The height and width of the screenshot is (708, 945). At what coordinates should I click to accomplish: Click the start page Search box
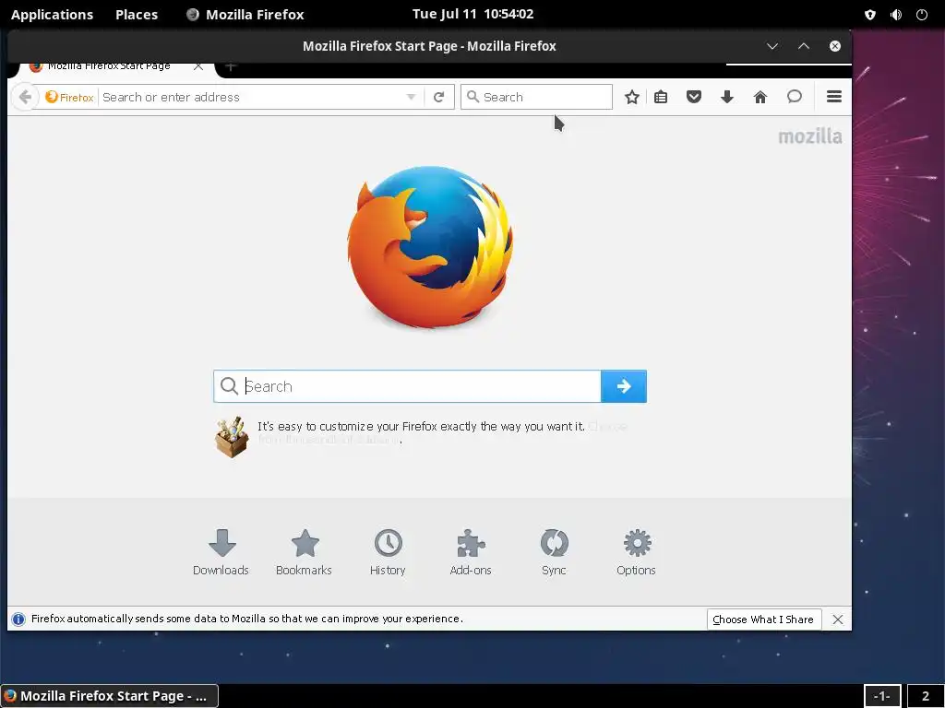(x=407, y=386)
